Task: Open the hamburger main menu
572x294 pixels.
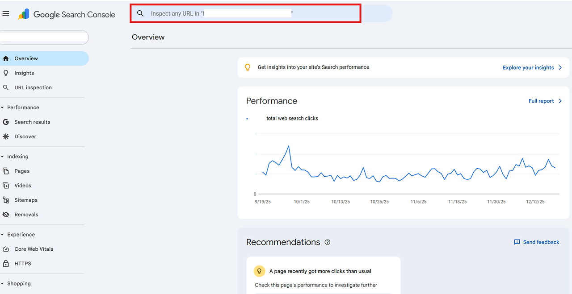Action: [x=6, y=14]
